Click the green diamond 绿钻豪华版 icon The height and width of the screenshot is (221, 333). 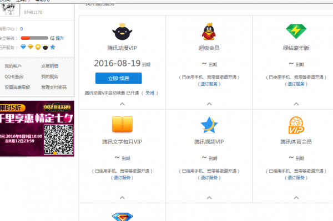click(296, 32)
